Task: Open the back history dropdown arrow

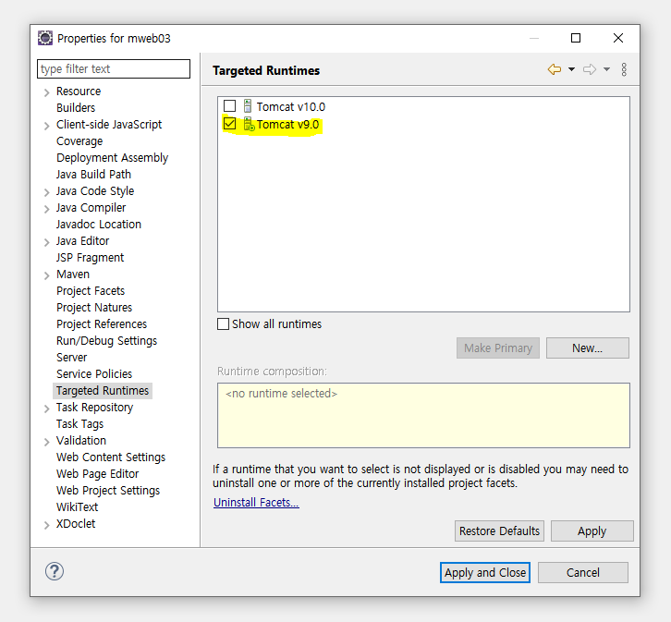Action: [x=571, y=69]
